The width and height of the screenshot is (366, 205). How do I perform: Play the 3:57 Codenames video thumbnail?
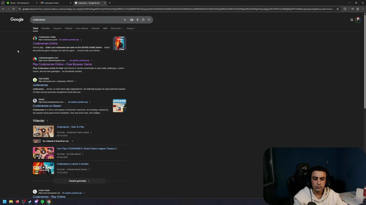[x=43, y=168]
